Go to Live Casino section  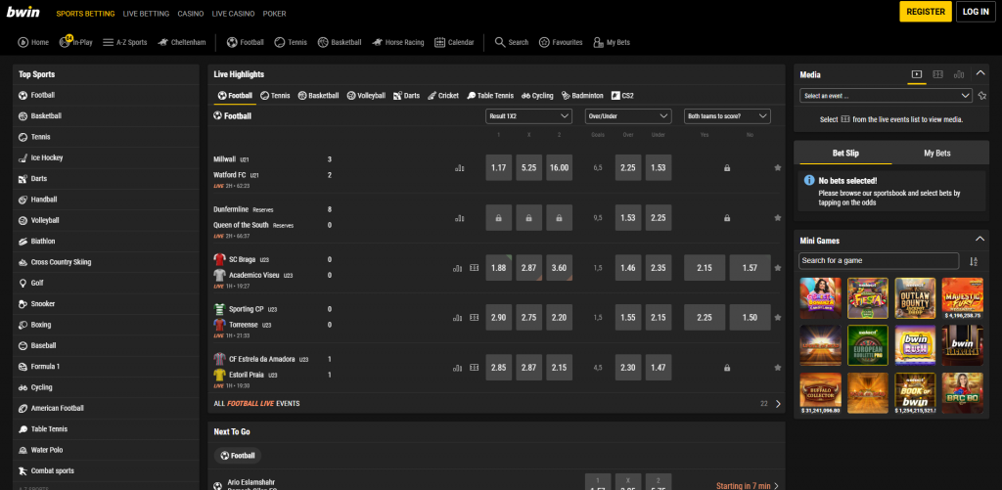(233, 14)
